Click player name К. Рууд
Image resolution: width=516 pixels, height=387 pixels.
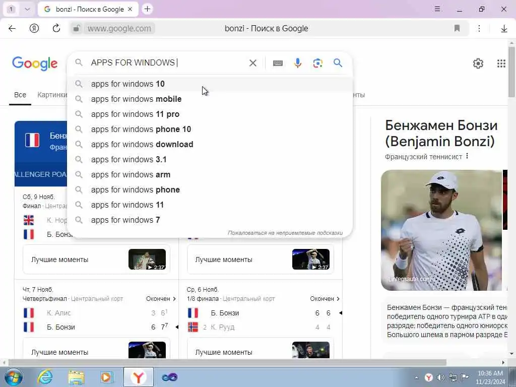click(222, 327)
